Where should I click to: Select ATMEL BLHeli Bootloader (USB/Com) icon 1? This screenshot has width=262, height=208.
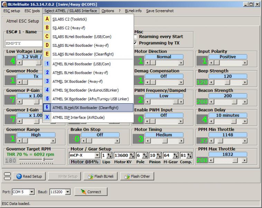click(x=47, y=64)
